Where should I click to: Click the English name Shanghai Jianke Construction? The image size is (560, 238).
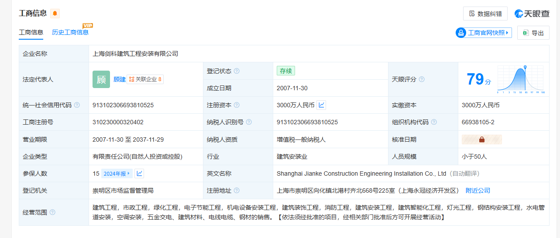(x=361, y=173)
